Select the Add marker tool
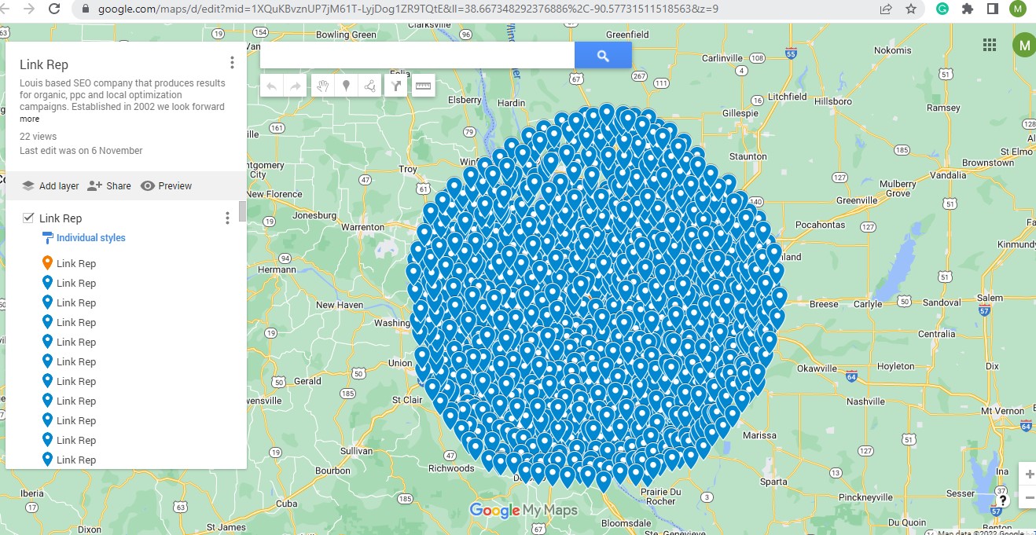1036x535 pixels. pyautogui.click(x=347, y=86)
